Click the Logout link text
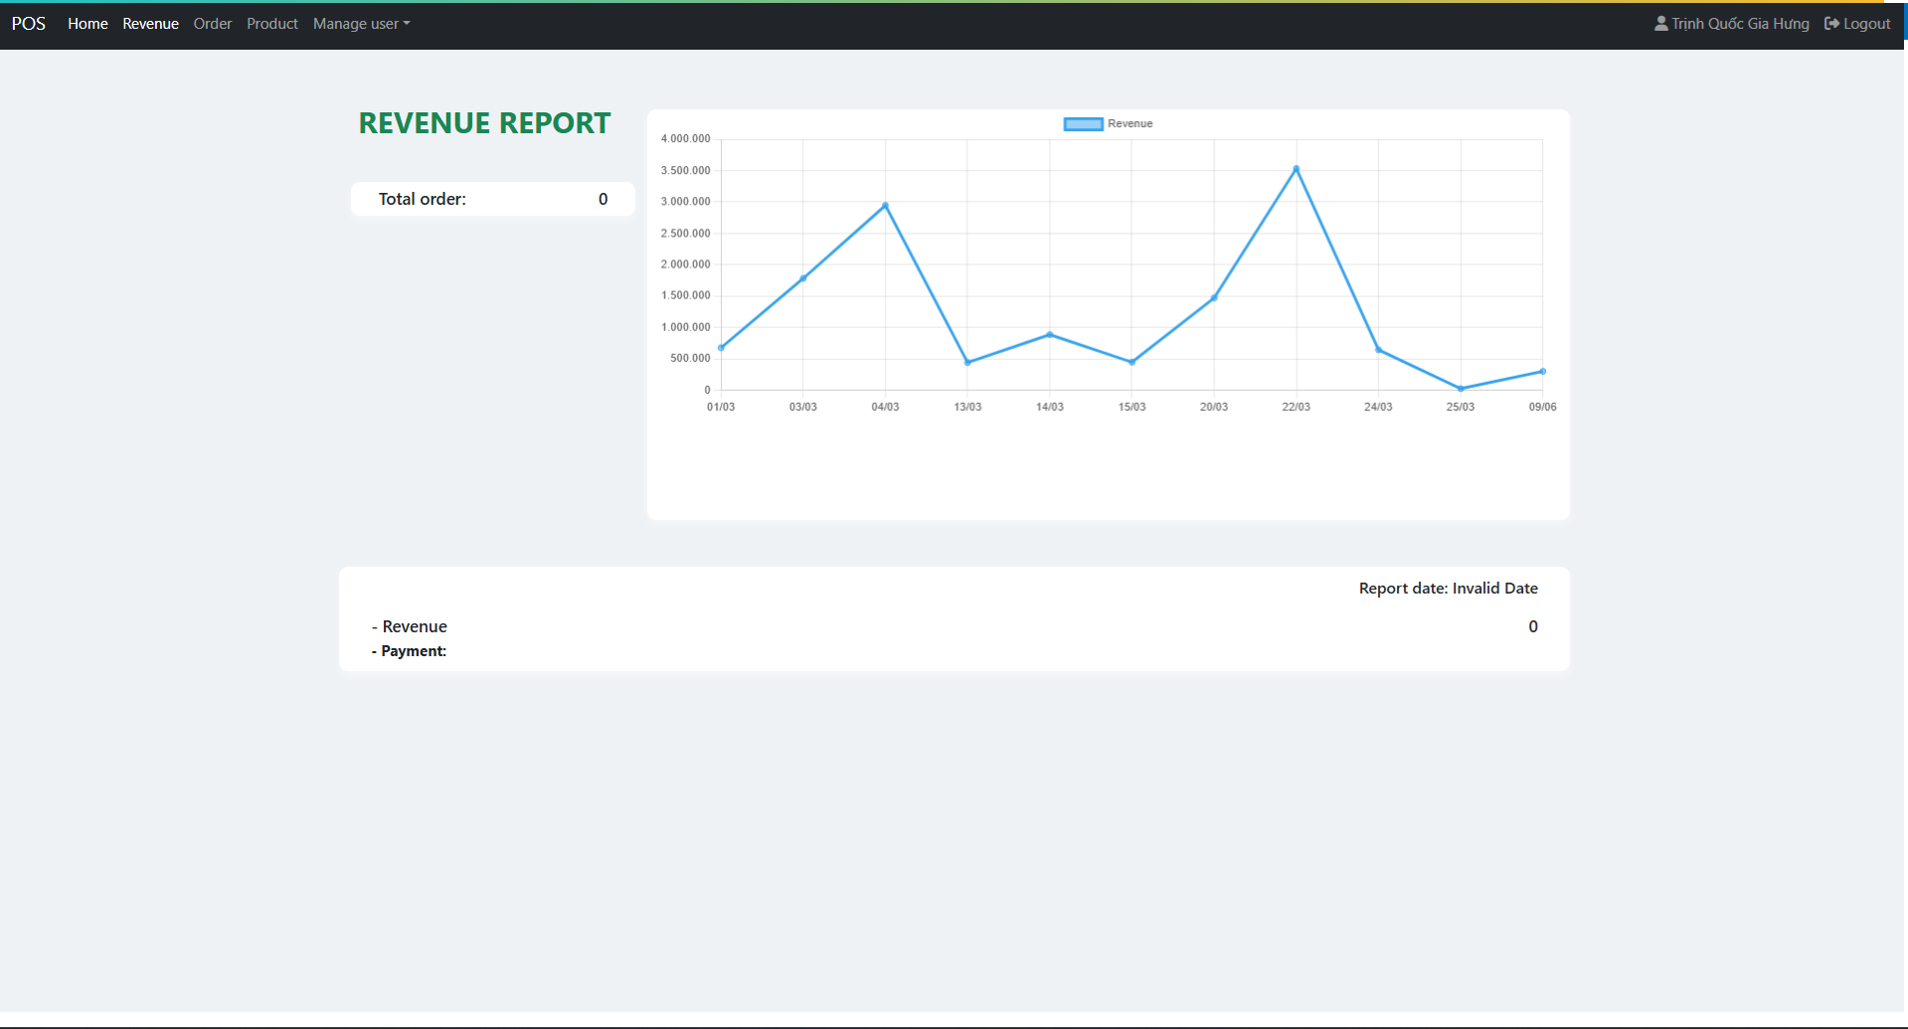Viewport: 1908px width, 1029px height. click(1866, 24)
